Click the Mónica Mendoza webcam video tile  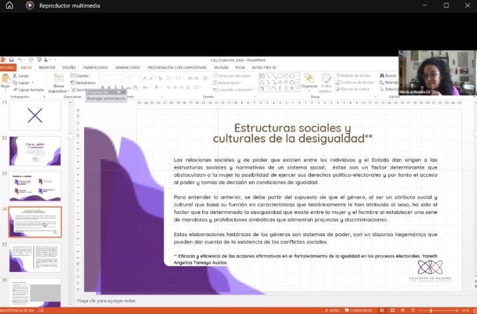438,73
